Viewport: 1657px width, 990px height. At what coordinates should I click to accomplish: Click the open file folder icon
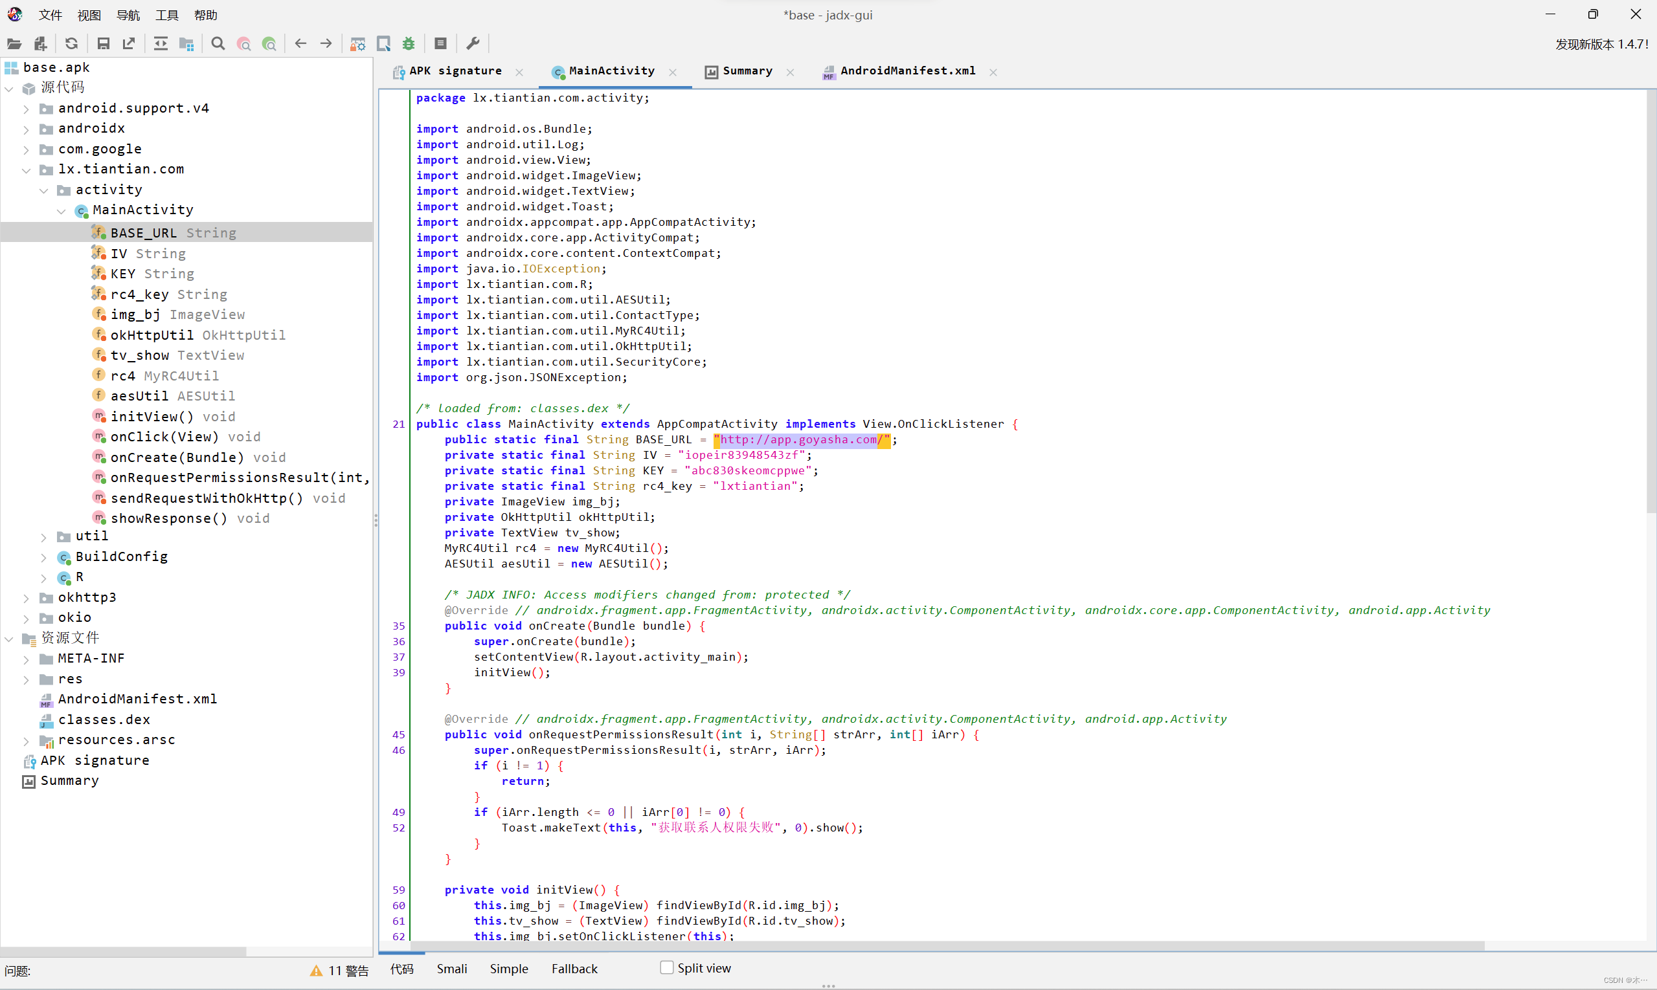click(x=14, y=44)
